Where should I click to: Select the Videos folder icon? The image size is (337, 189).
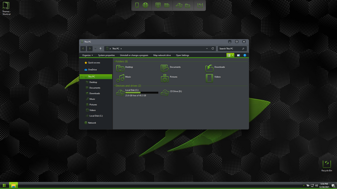pyautogui.click(x=209, y=78)
